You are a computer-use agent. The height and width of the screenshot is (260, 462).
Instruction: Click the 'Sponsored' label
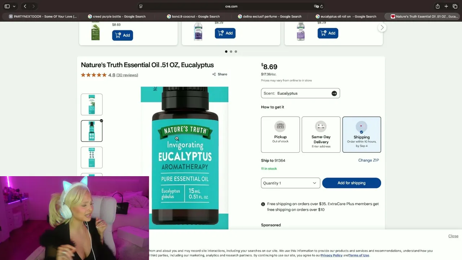click(x=271, y=225)
